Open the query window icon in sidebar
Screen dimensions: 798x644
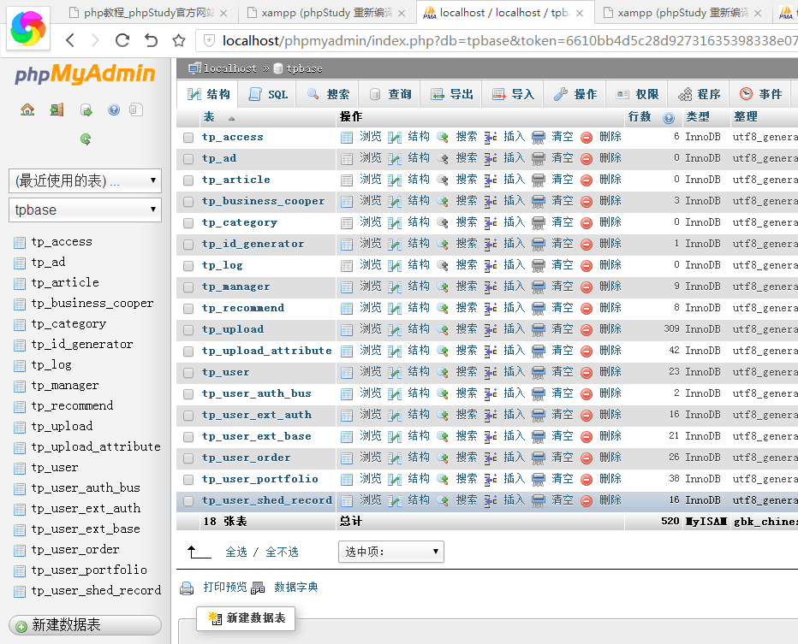point(86,109)
